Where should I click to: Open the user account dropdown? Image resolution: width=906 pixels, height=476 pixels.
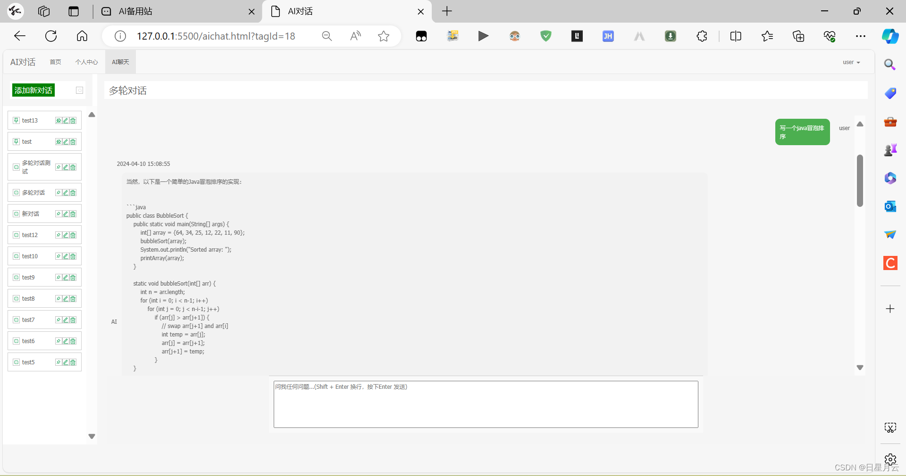tap(851, 62)
